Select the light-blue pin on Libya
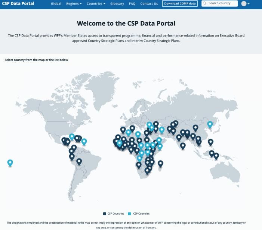 click(x=138, y=134)
